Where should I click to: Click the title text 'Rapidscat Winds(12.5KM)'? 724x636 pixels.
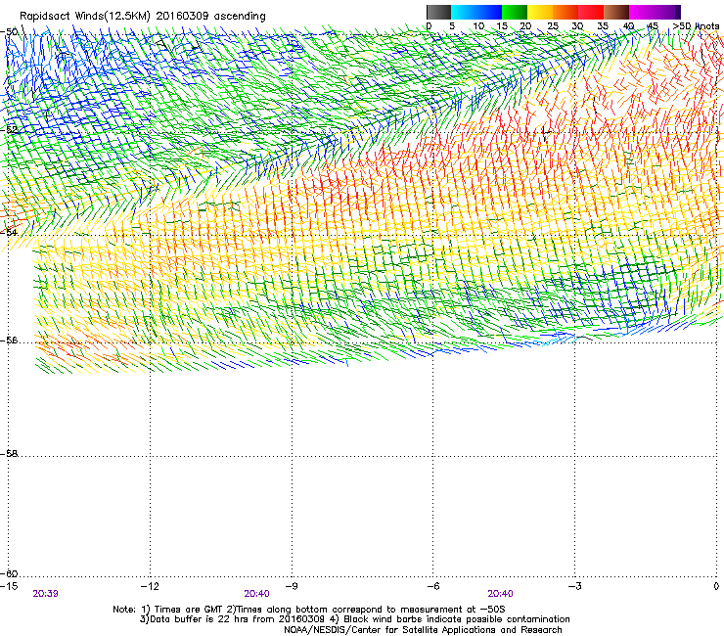[85, 17]
